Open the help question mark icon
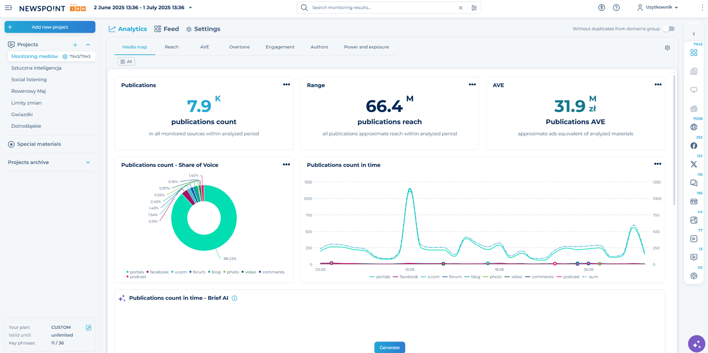The image size is (708, 353). 616,8
